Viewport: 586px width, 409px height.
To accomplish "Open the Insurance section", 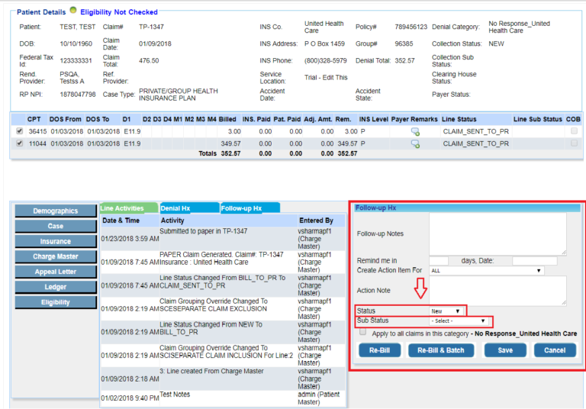I will [x=56, y=242].
